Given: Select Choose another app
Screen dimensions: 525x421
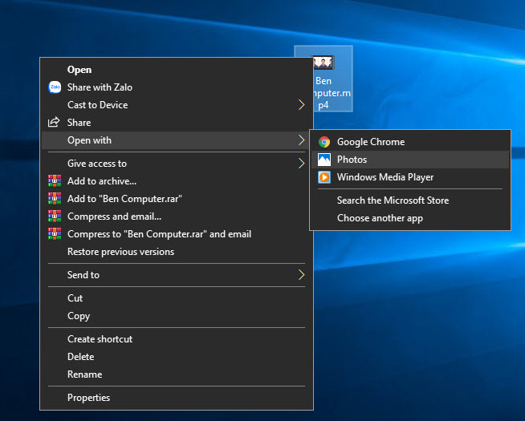Looking at the screenshot, I should (410, 218).
